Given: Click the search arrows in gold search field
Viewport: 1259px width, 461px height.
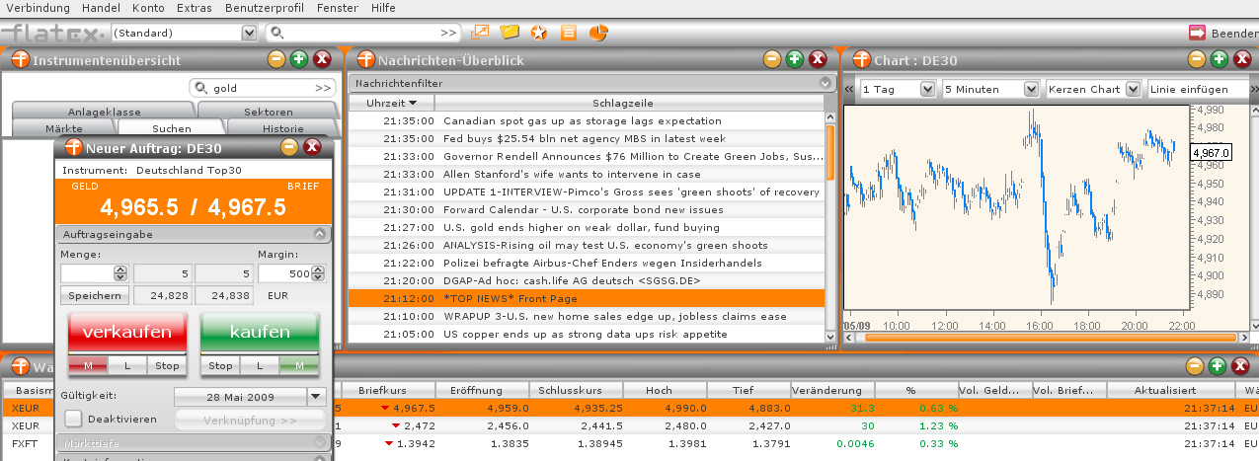Looking at the screenshot, I should [323, 88].
